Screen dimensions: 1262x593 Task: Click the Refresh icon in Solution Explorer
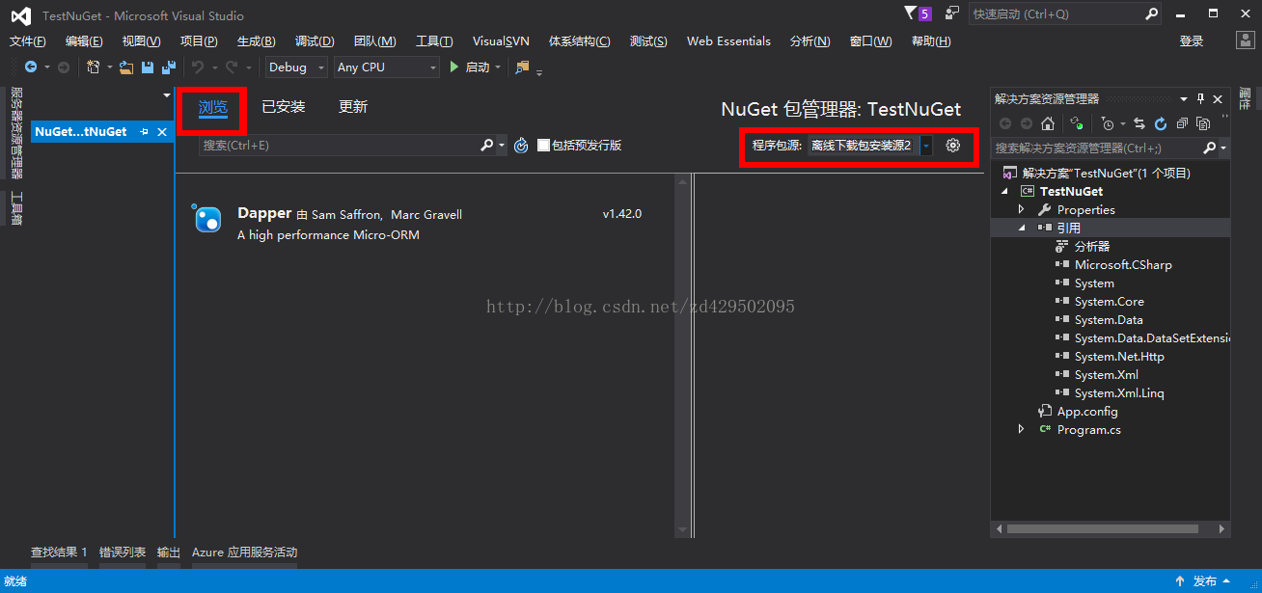point(1161,123)
